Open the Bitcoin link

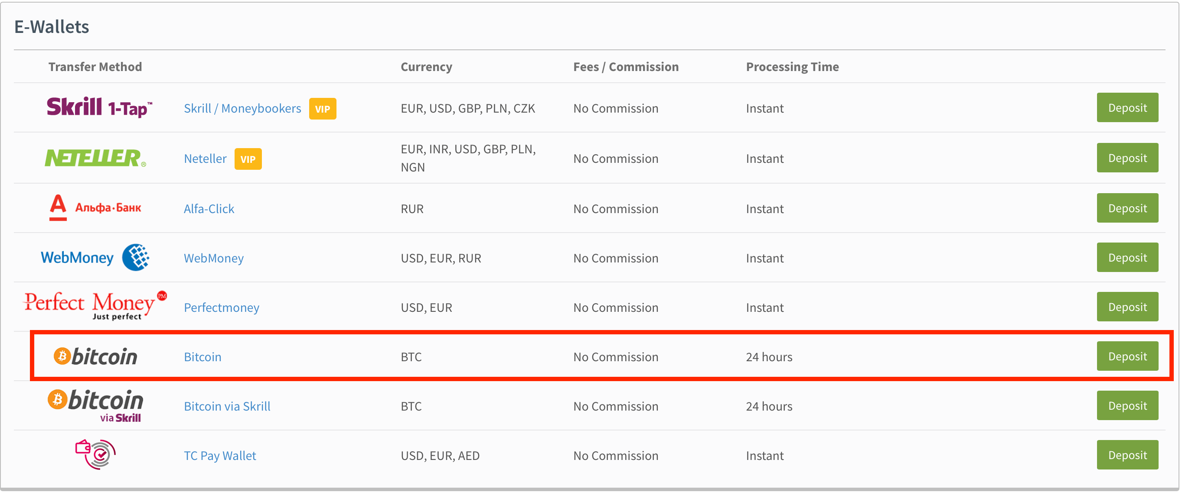[202, 357]
